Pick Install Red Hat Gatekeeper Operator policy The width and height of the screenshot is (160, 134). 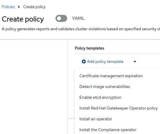click(x=119, y=108)
